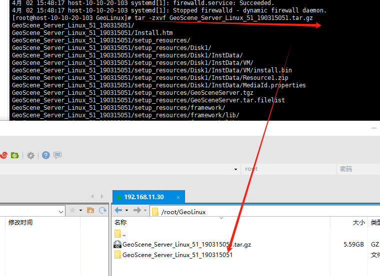Select the GeoScene_Server_Linux_51_190315051 folder
The image size is (380, 276).
coord(177,255)
